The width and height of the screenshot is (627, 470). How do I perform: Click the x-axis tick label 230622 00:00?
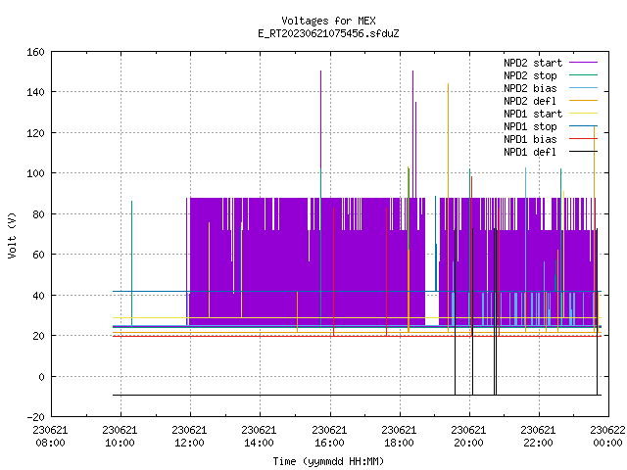click(x=607, y=437)
